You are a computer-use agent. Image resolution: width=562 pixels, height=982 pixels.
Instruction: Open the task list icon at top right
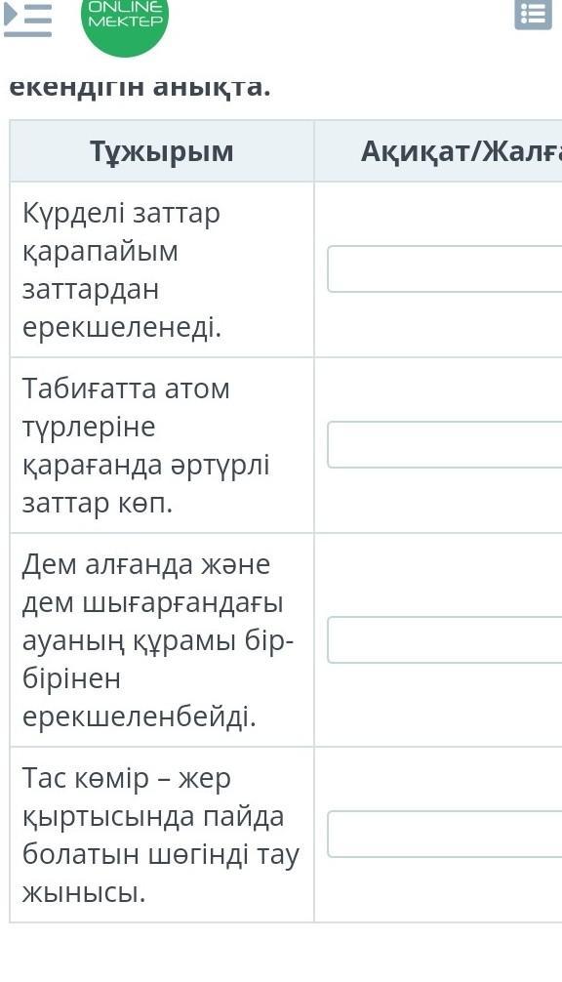click(533, 15)
